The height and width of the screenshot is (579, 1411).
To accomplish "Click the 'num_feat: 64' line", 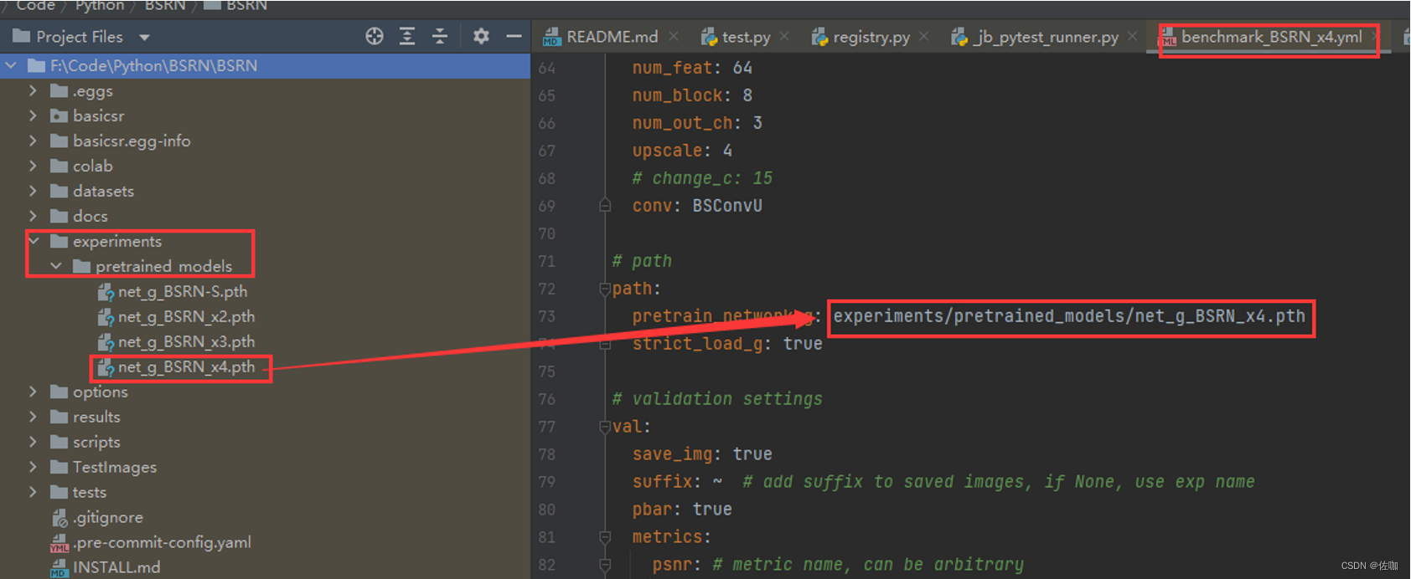I will point(692,68).
